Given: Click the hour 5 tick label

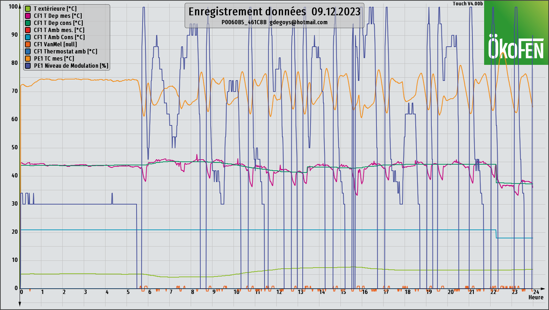Looking at the screenshot, I should [128, 292].
